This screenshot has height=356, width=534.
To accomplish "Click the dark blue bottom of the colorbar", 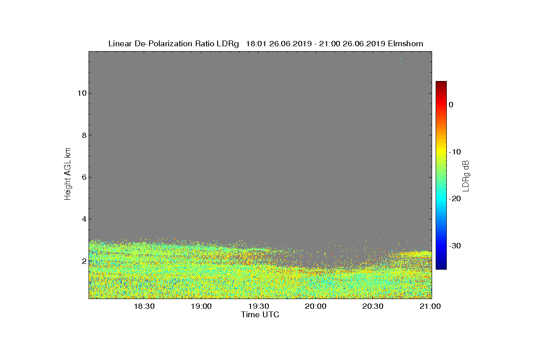I will pyautogui.click(x=441, y=267).
